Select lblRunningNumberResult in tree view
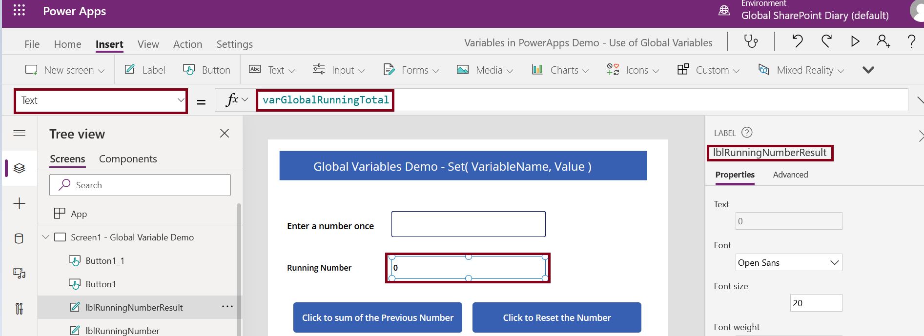 click(134, 308)
